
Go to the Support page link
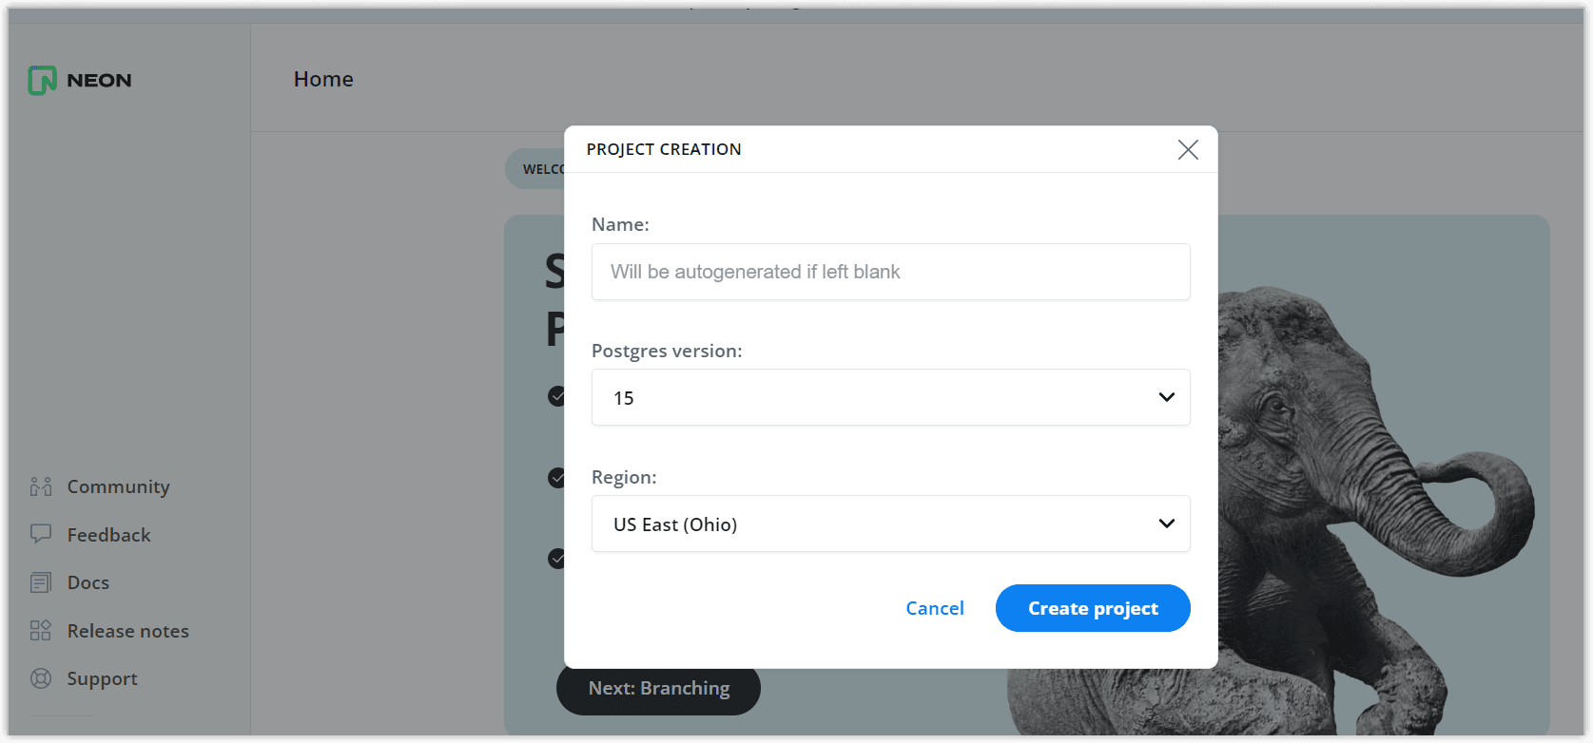point(103,678)
